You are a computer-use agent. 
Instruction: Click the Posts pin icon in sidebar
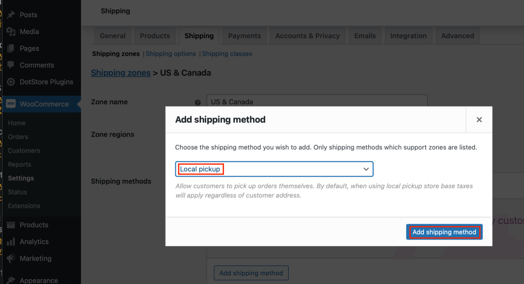tap(11, 15)
